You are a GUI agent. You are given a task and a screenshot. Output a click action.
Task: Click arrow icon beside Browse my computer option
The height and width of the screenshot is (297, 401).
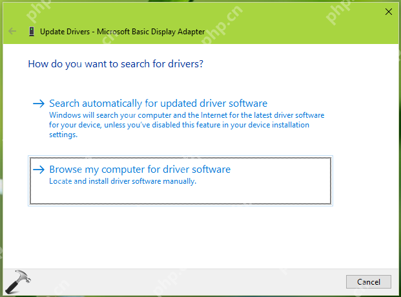click(39, 170)
